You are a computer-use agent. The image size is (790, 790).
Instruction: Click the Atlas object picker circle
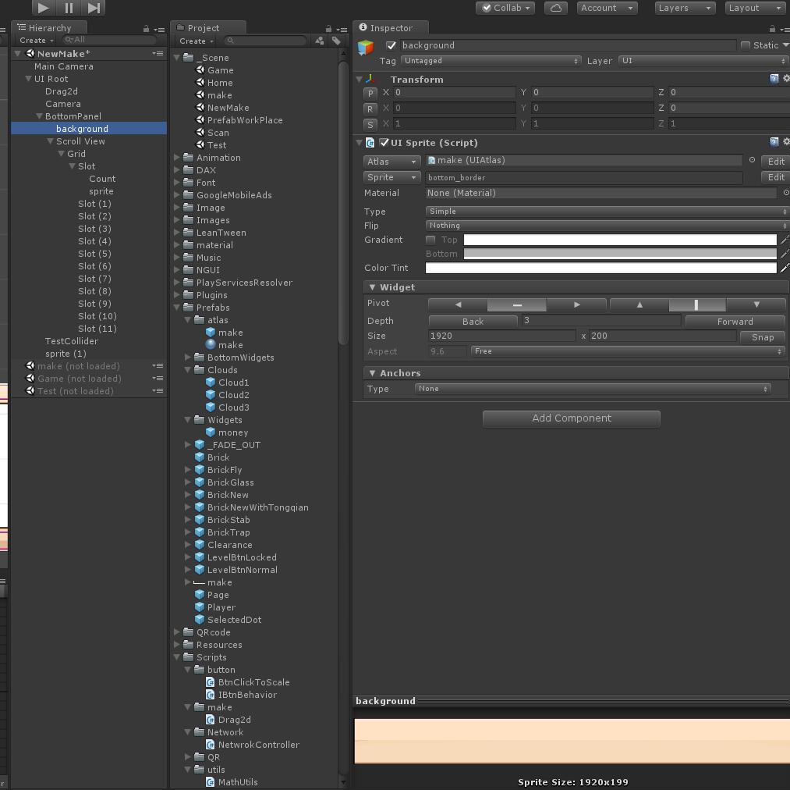752,160
